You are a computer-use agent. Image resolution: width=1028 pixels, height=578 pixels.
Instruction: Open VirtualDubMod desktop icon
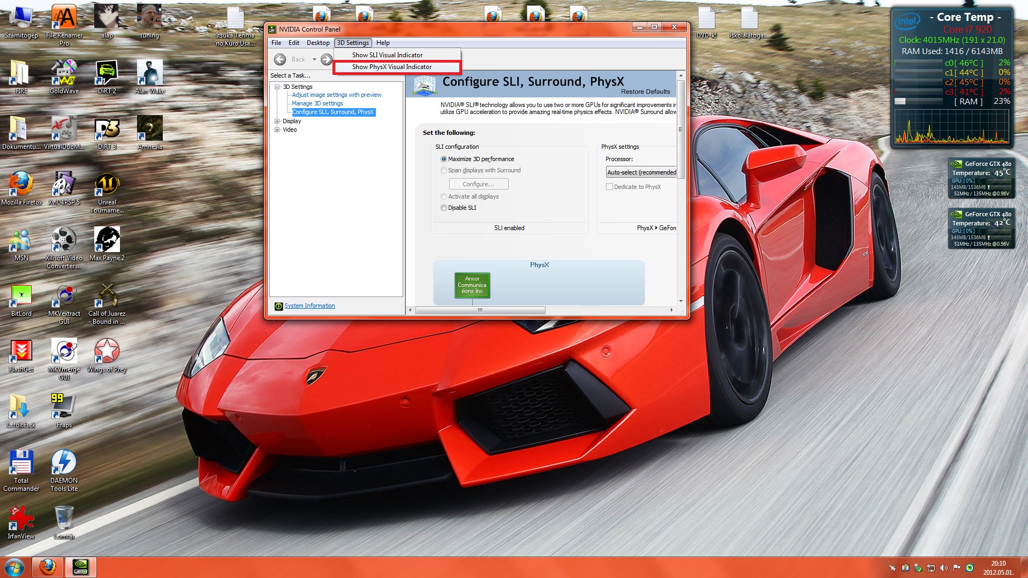tap(64, 132)
